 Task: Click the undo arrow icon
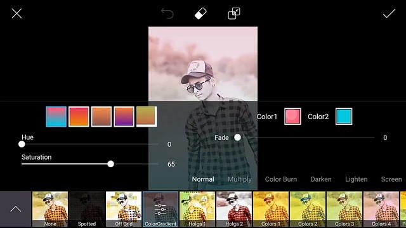167,13
